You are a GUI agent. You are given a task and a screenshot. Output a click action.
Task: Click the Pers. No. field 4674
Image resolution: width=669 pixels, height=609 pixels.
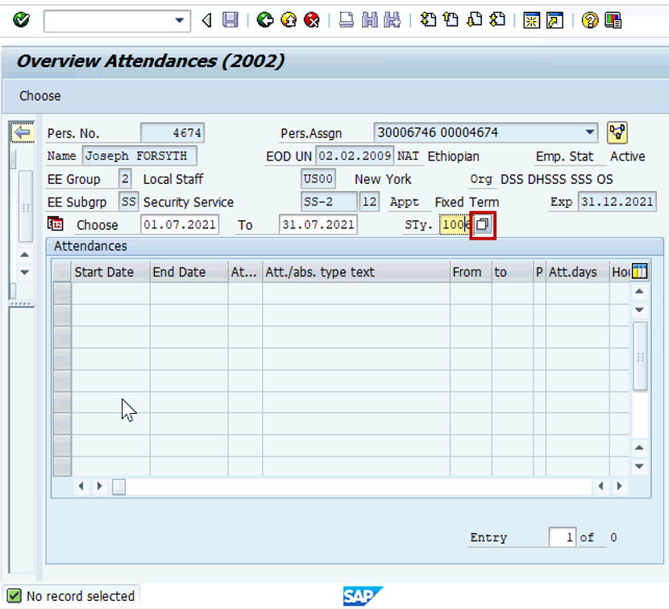(172, 133)
